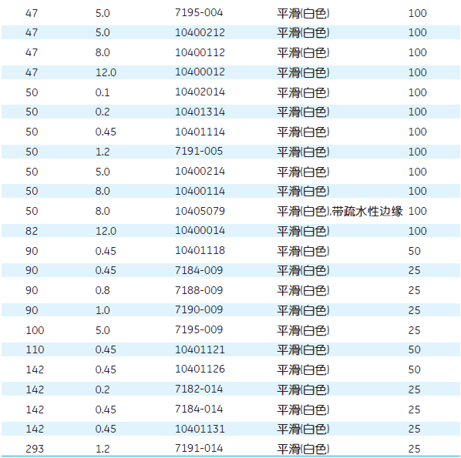Select catalog number 7188-009
Screen dimensions: 461x458
(x=199, y=290)
